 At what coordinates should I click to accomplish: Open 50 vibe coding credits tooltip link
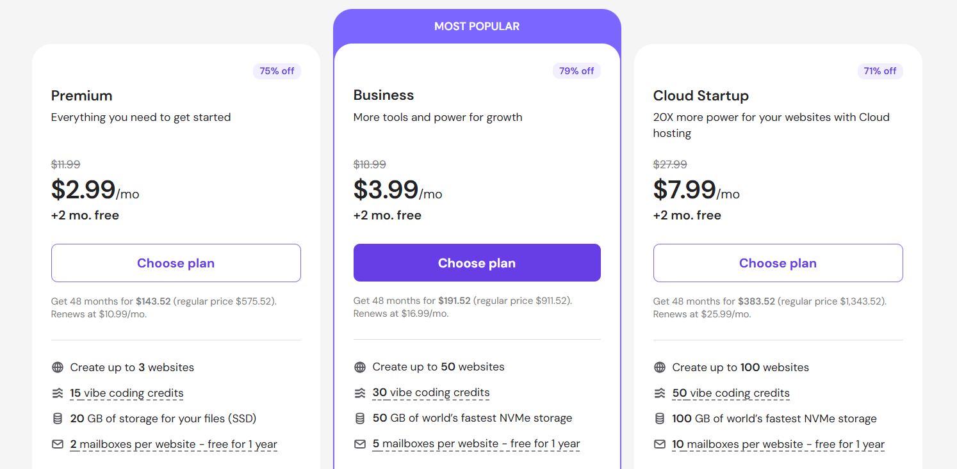[731, 393]
